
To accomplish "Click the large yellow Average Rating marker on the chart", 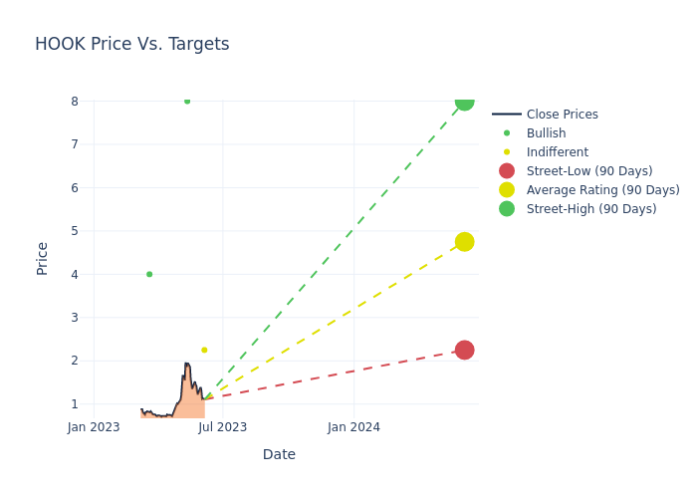I will pyautogui.click(x=464, y=242).
